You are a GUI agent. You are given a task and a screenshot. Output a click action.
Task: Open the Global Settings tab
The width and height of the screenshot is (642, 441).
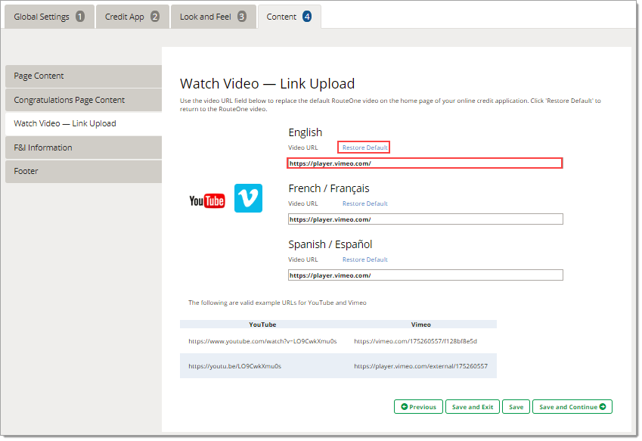pyautogui.click(x=48, y=17)
